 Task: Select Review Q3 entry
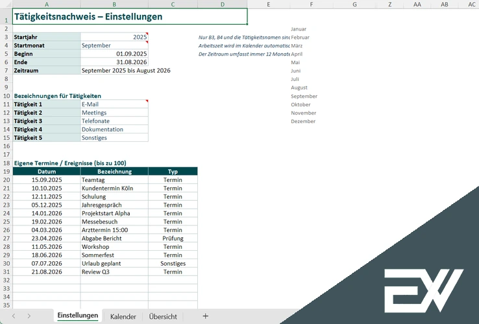pyautogui.click(x=114, y=272)
